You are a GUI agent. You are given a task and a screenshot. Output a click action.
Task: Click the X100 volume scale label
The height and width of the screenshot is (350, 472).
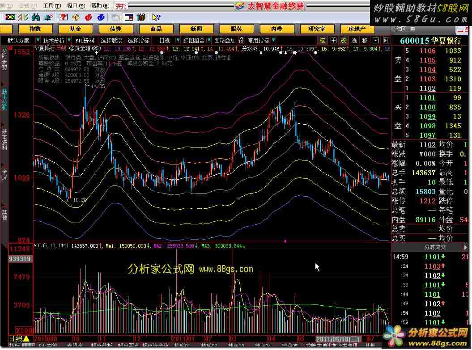coord(24,330)
